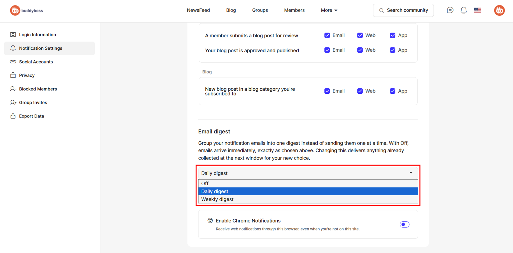Click the Export Data upload icon
The width and height of the screenshot is (513, 253).
[x=13, y=116]
